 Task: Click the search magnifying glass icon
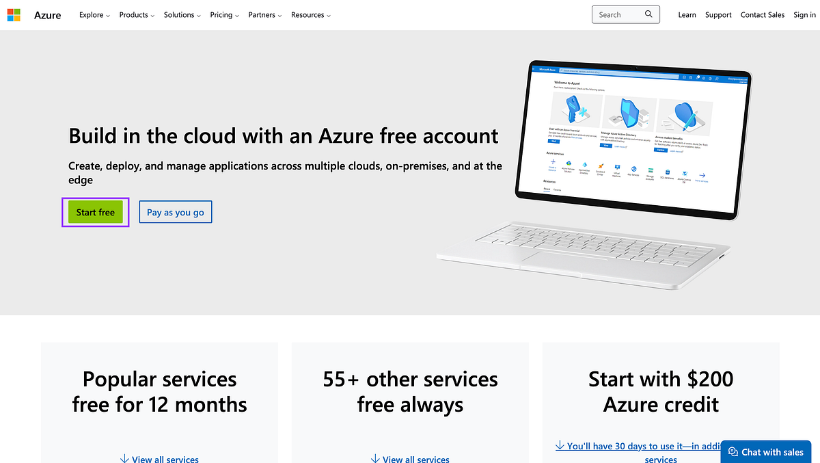648,14
